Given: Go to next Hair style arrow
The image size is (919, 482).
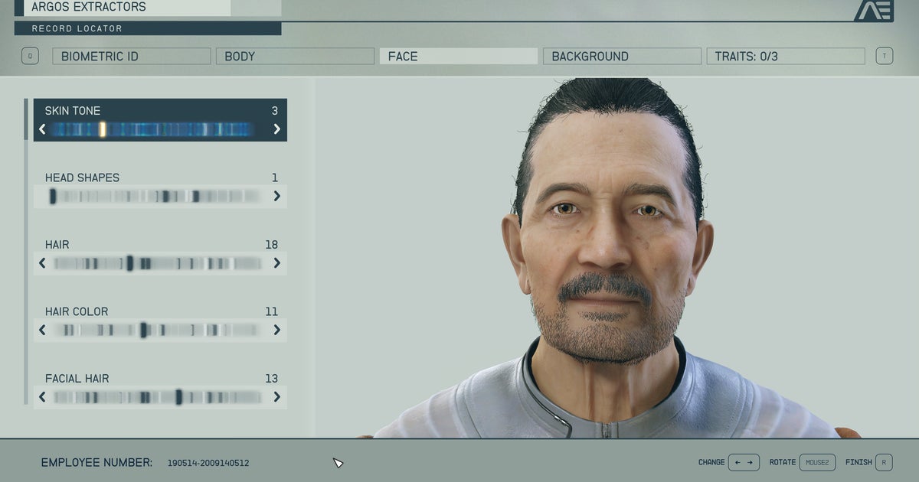Looking at the screenshot, I should tap(276, 263).
